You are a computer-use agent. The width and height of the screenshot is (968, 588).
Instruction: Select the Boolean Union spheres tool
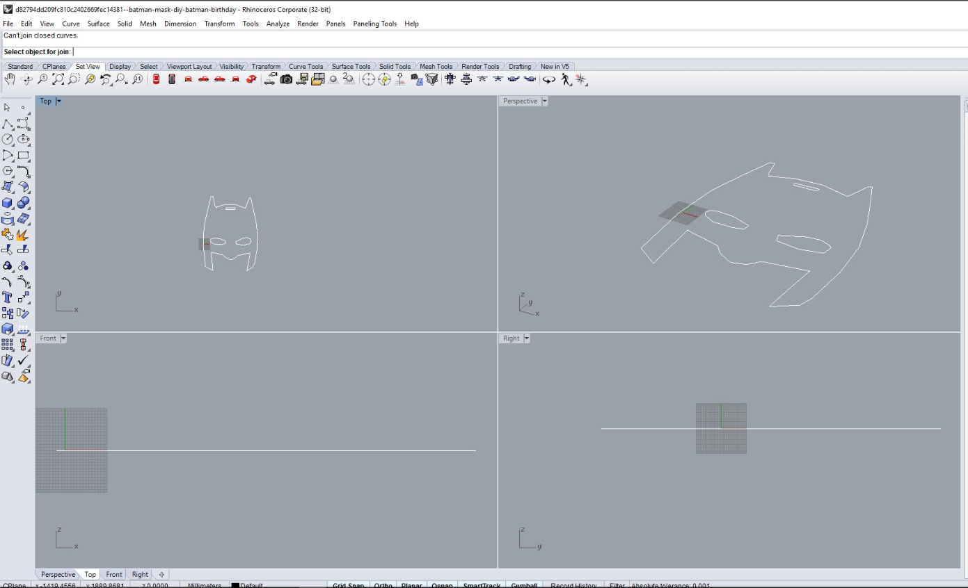point(24,203)
